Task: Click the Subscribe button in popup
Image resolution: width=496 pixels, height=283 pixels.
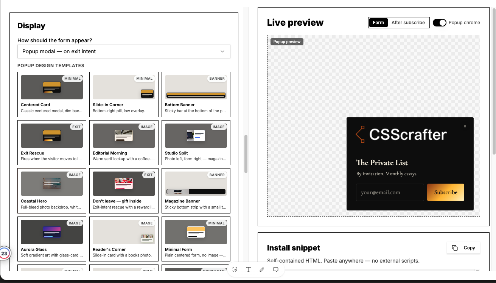Action: (x=446, y=192)
